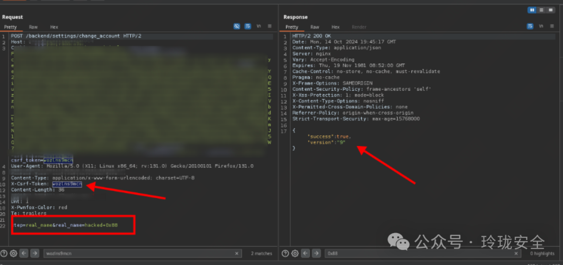
Task: Select the combined tabs layout button
Action: pos(551,10)
